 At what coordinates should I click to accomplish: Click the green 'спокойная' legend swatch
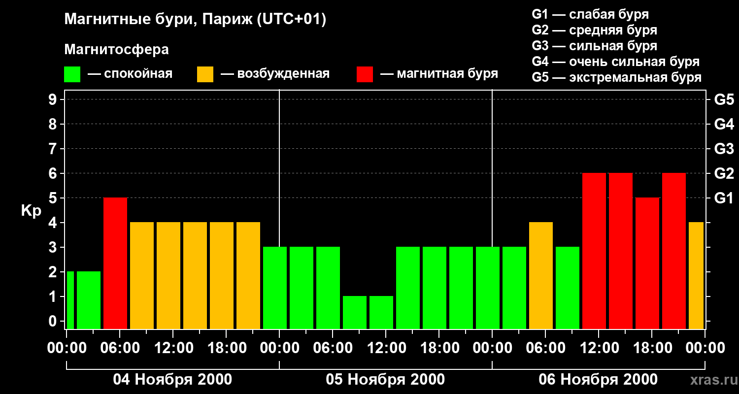pyautogui.click(x=72, y=74)
